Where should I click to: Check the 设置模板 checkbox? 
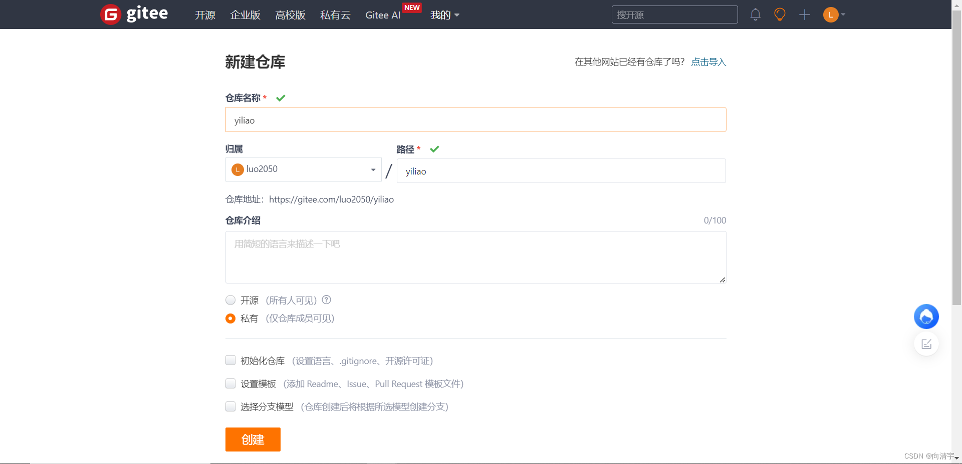230,383
